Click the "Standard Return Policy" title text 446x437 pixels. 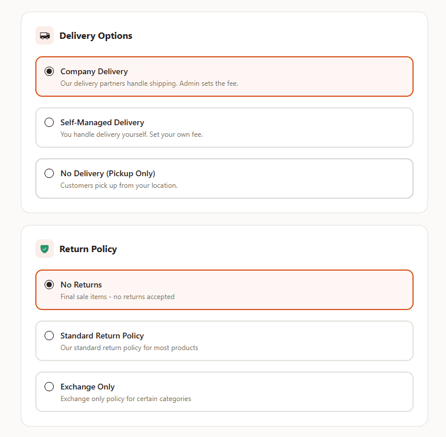coord(102,336)
